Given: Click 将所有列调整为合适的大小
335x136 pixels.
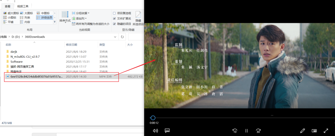Looking at the screenshot, I should pyautogui.click(x=91, y=24).
